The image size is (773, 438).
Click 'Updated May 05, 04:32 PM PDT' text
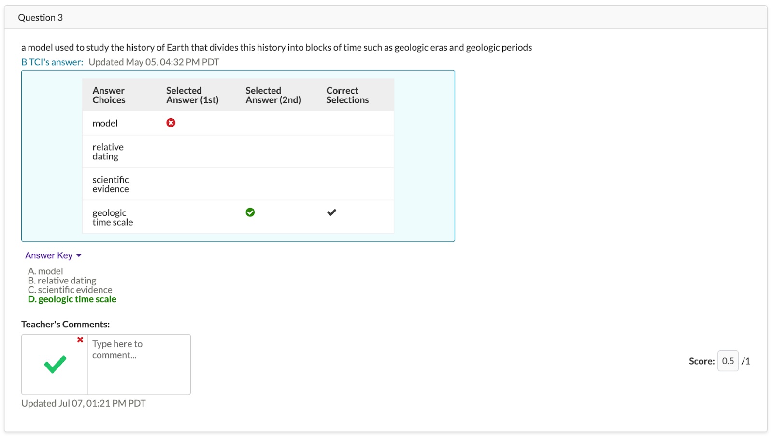click(154, 62)
